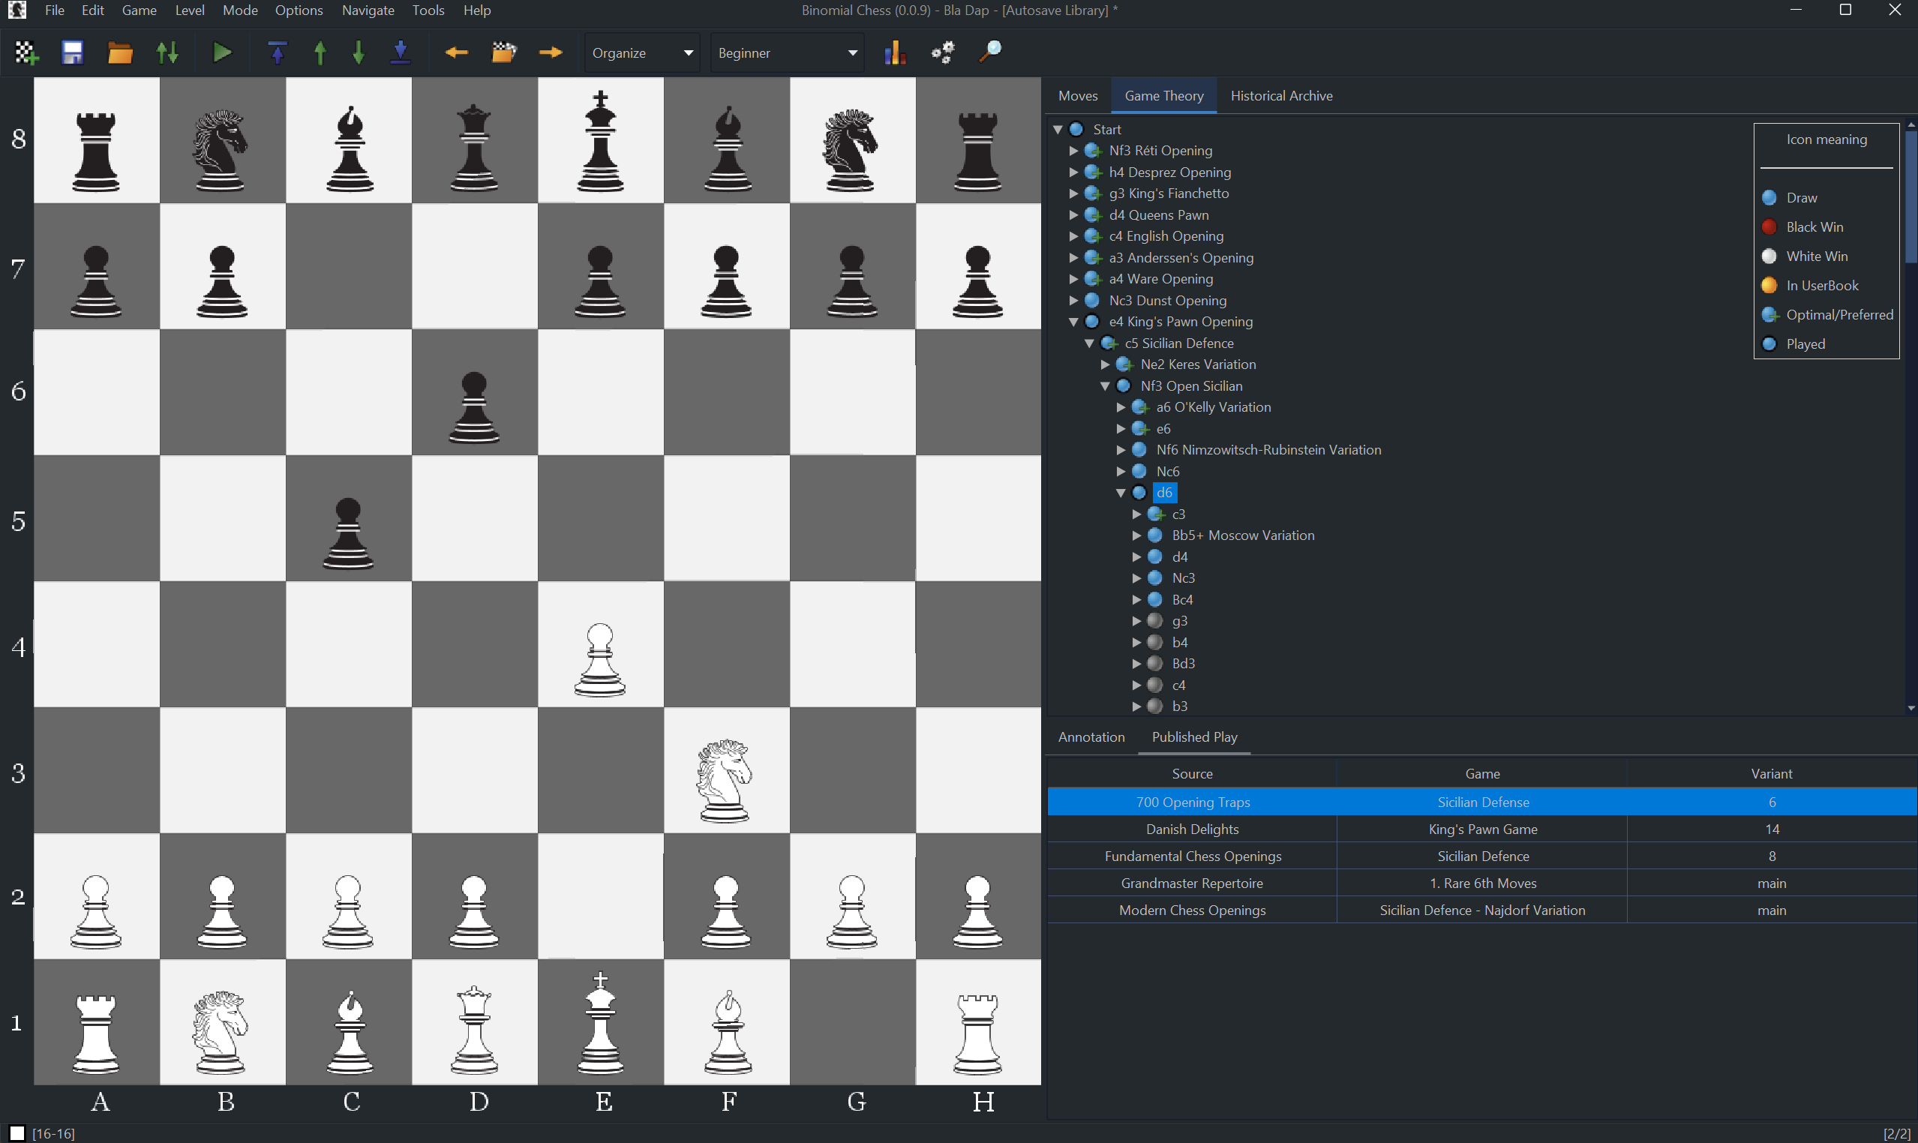Switch to the Annotation tab
Viewport: 1918px width, 1143px height.
pos(1091,737)
